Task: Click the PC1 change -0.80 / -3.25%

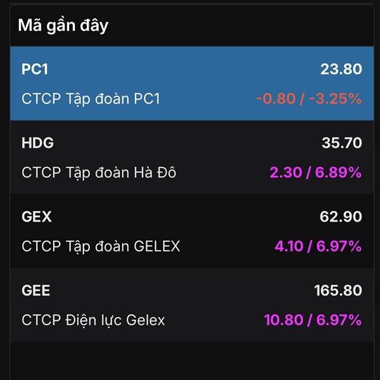Action: click(x=308, y=99)
